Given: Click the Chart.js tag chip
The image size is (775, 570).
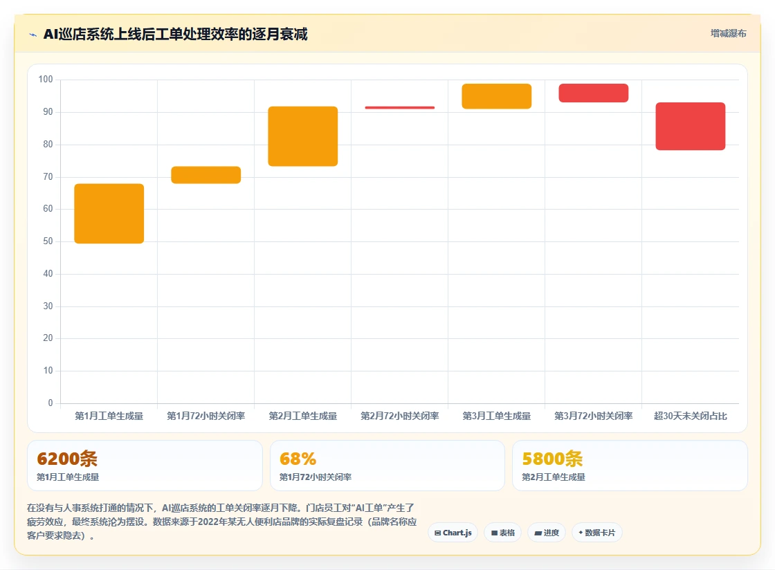Looking at the screenshot, I should (x=453, y=533).
